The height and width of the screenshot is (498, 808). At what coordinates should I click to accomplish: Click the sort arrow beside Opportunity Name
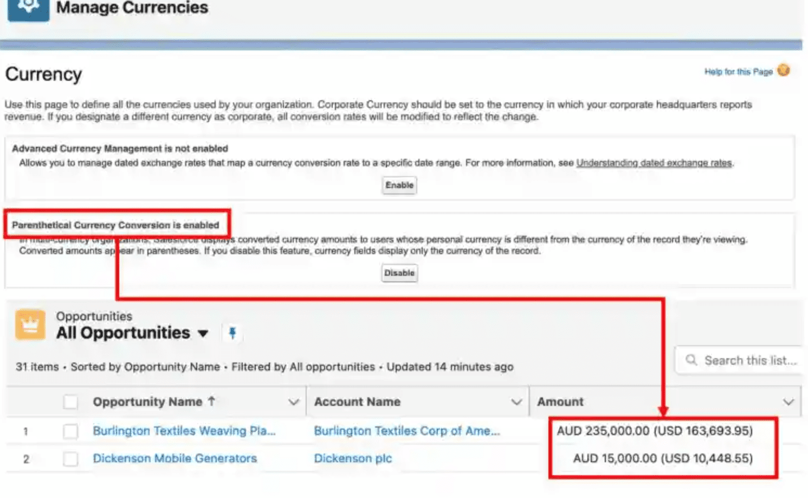(212, 401)
